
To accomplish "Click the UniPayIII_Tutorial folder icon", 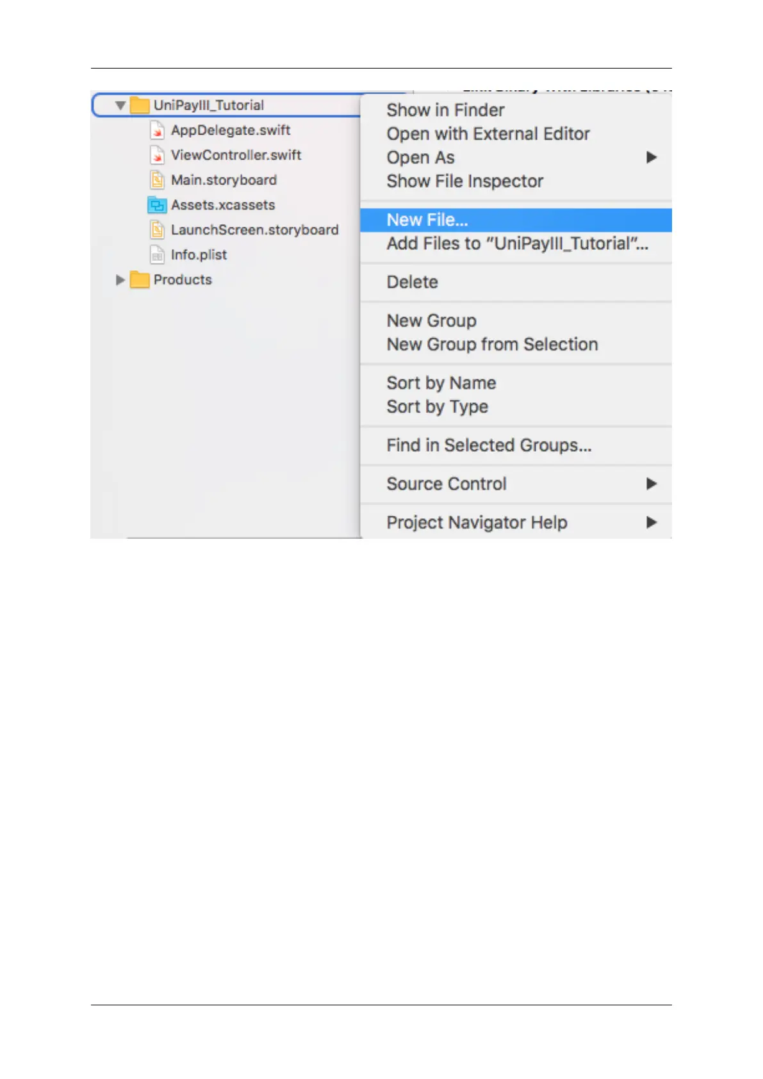I will tap(140, 105).
